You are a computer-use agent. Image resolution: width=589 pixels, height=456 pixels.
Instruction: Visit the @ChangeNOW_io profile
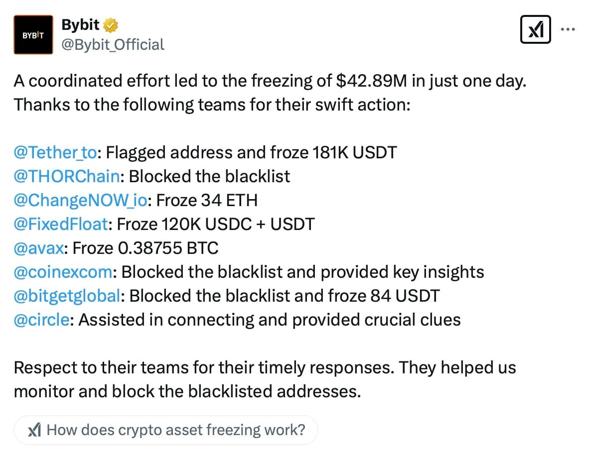pos(80,200)
